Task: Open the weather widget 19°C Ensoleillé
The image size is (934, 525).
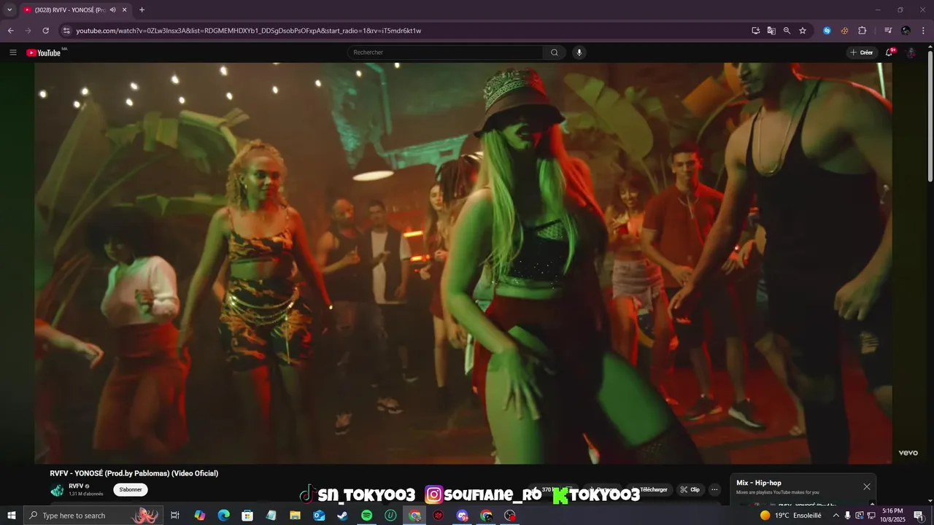Action: coord(790,516)
